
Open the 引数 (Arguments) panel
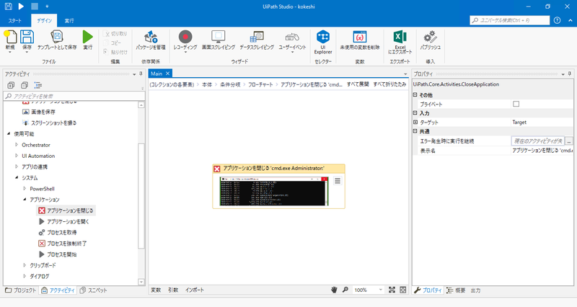pos(173,290)
